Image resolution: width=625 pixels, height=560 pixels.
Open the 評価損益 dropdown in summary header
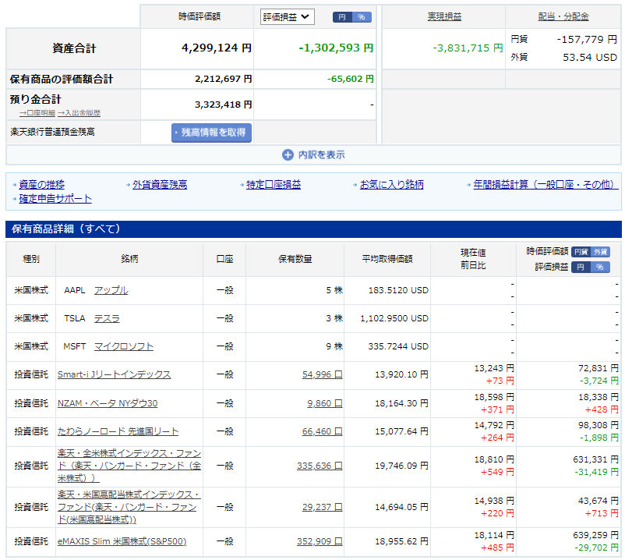click(x=286, y=16)
